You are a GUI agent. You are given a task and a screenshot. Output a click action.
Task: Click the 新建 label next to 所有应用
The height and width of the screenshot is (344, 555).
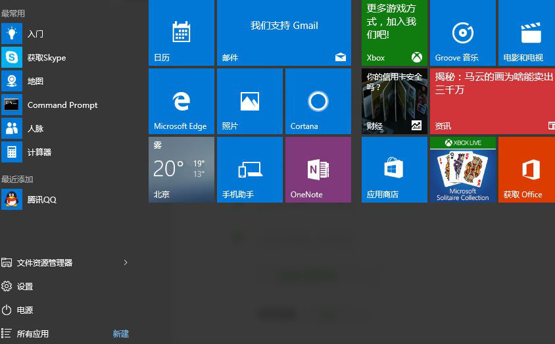pos(121,333)
